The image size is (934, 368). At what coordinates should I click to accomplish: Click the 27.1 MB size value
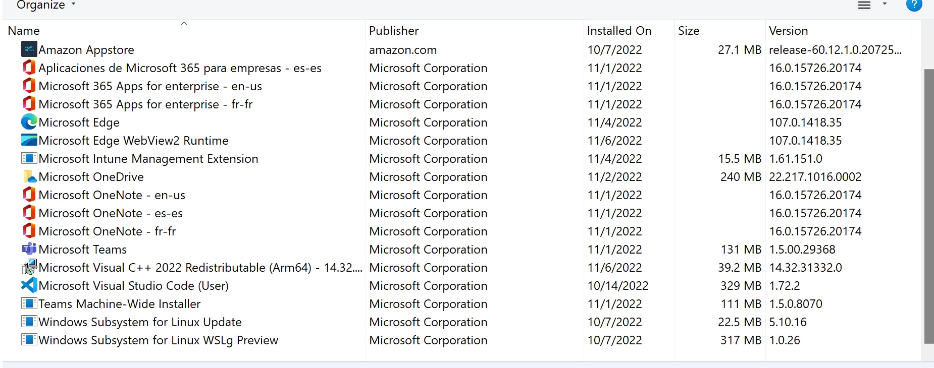point(739,50)
